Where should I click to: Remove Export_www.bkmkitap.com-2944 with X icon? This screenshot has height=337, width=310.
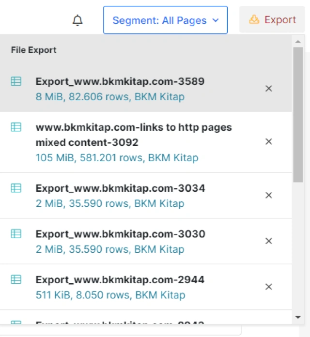click(x=269, y=287)
